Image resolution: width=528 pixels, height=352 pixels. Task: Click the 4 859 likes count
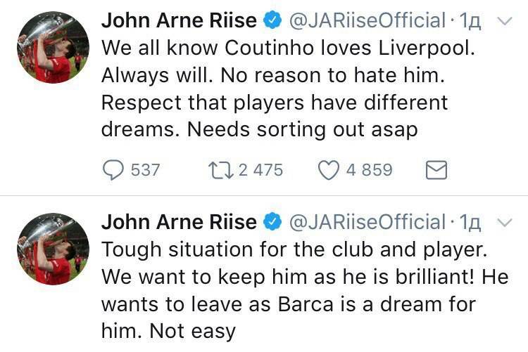click(x=369, y=170)
